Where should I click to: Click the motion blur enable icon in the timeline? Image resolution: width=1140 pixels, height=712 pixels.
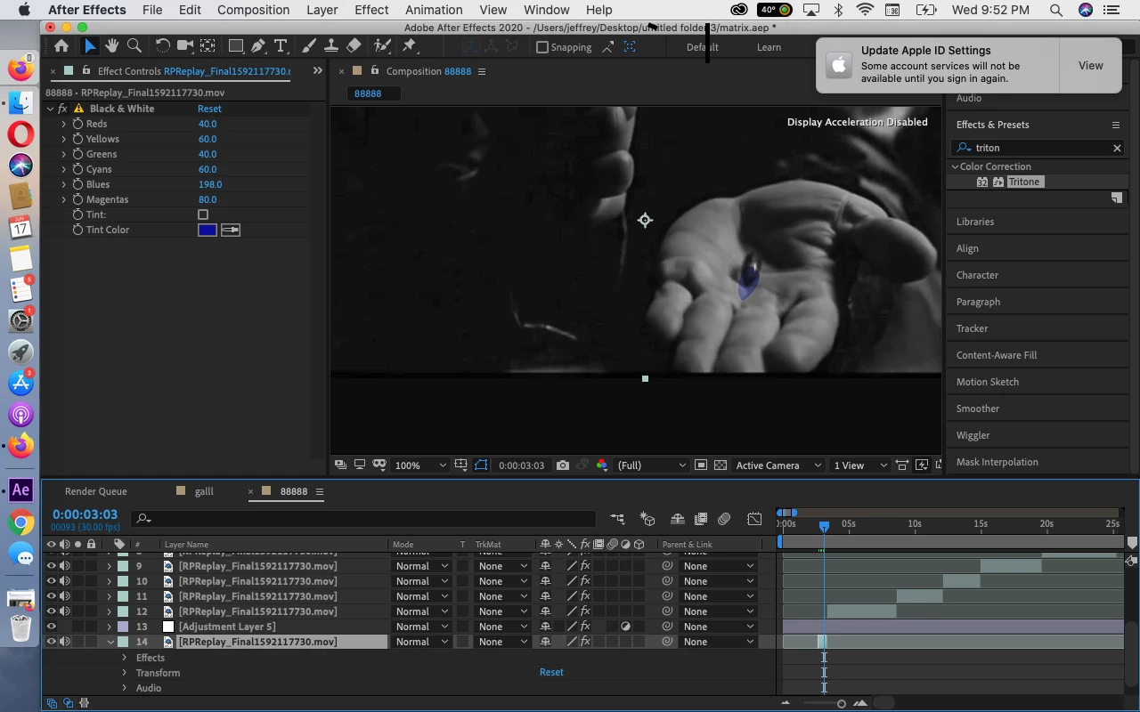pyautogui.click(x=725, y=519)
